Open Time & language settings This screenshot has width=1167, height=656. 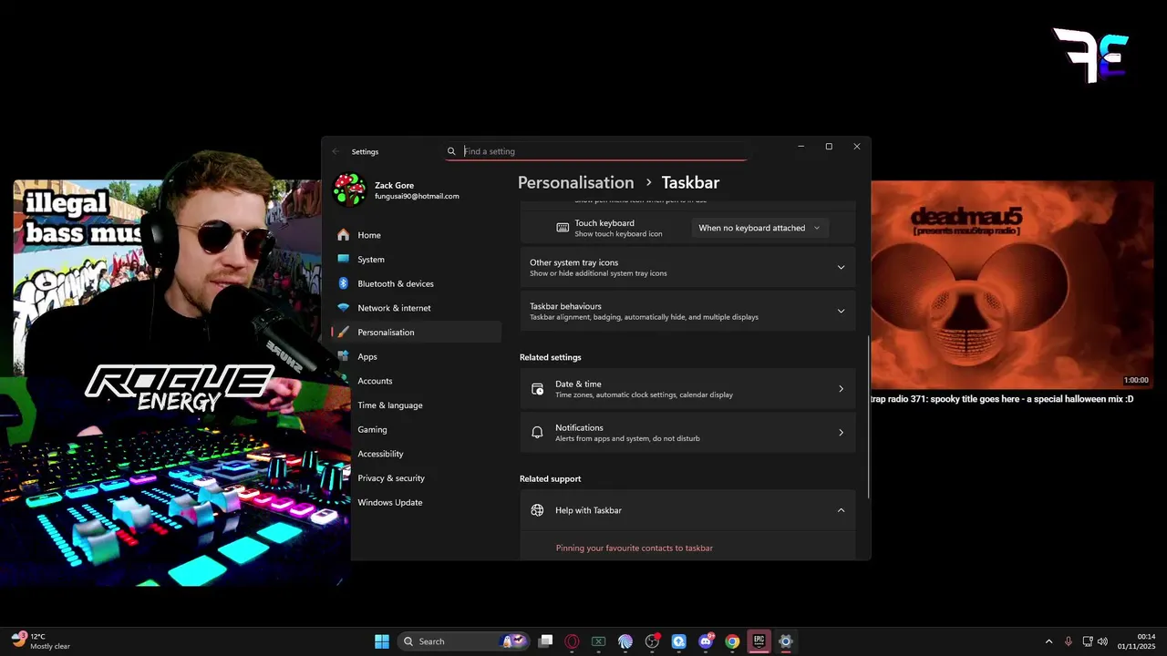pyautogui.click(x=417, y=405)
